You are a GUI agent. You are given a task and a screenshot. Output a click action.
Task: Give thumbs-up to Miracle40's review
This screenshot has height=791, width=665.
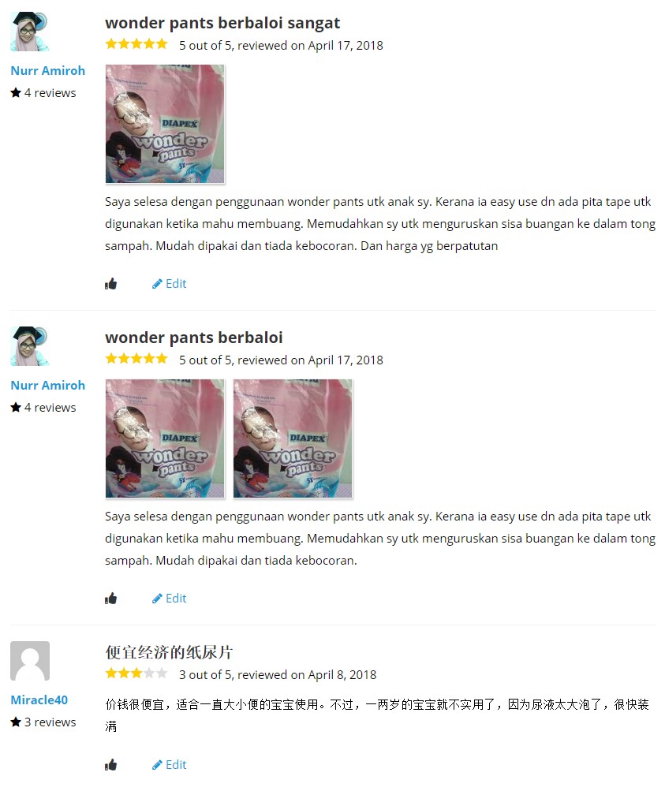click(110, 765)
